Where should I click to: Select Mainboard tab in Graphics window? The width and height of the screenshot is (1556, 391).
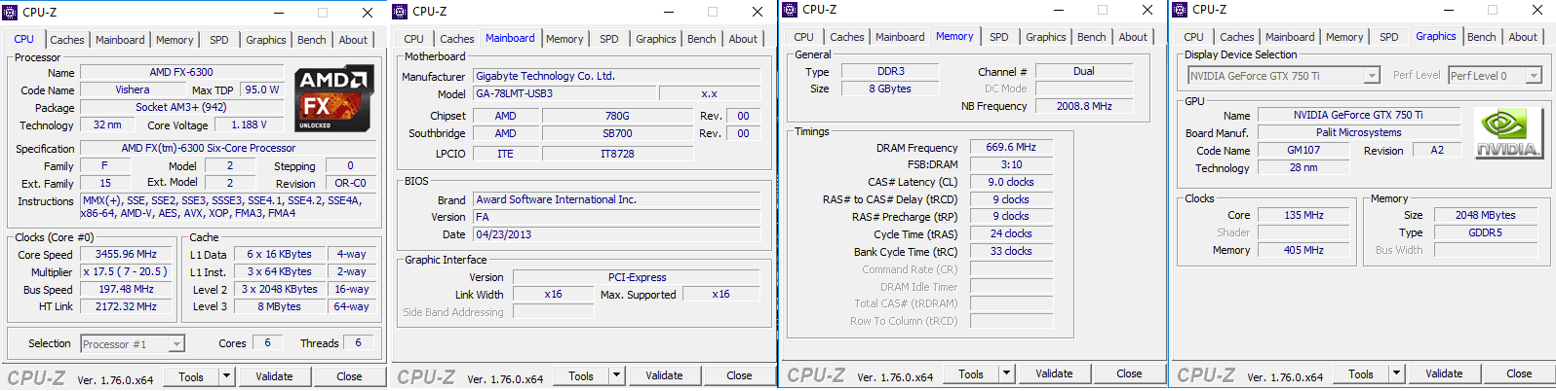1290,37
